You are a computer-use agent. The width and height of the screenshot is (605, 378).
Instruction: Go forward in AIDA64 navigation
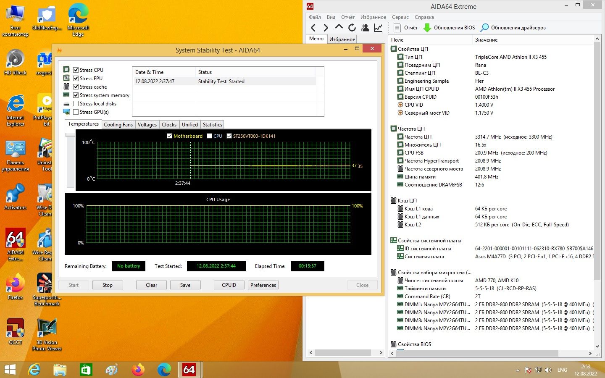(326, 28)
